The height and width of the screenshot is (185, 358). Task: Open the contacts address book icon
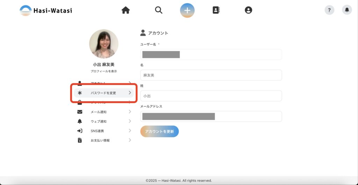(216, 10)
